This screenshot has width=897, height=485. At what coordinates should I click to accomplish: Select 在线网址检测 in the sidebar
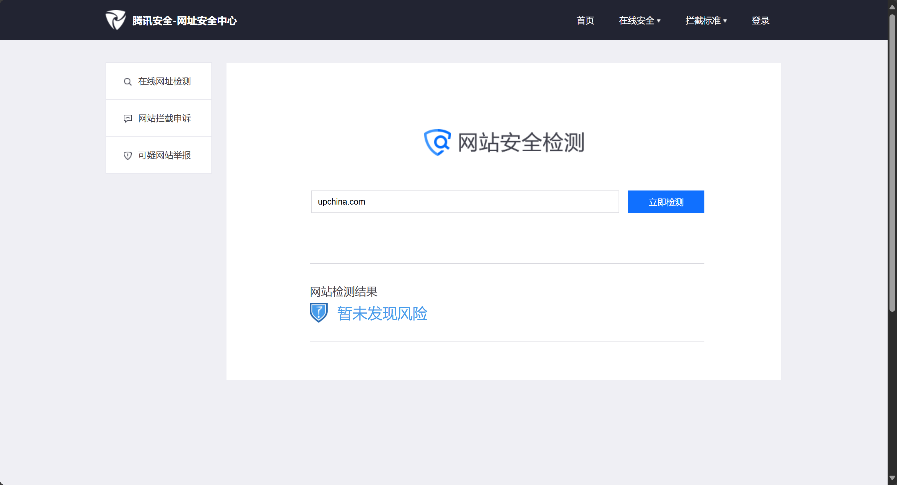(x=164, y=81)
